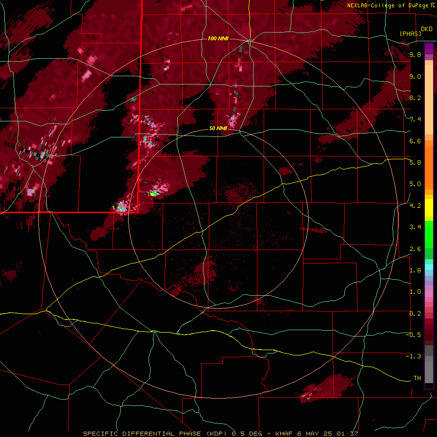Click the isolated radar echo at bottom right
Screen dimensions: 437x437
tap(326, 389)
